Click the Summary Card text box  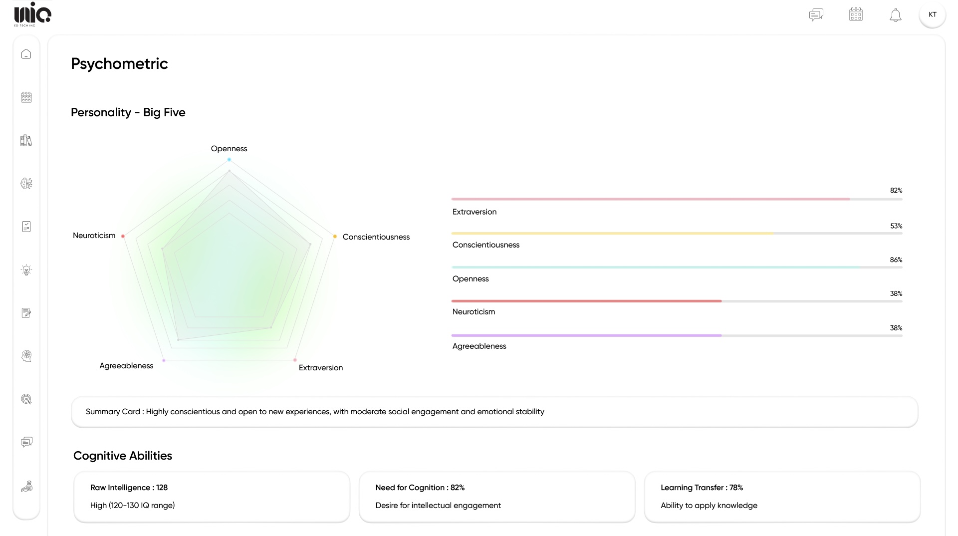pyautogui.click(x=494, y=412)
